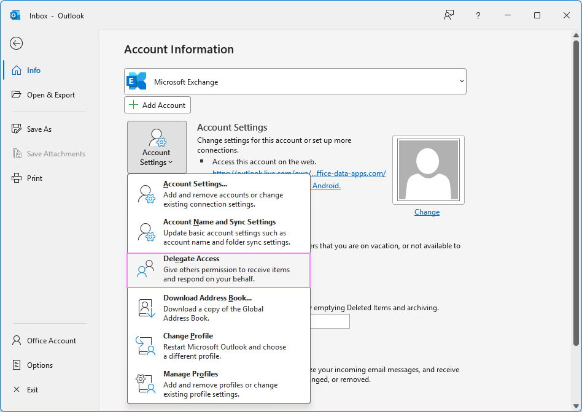Screen dimensions: 582x412
Task: Click the Outlook app logo in title bar
Action: (x=15, y=15)
